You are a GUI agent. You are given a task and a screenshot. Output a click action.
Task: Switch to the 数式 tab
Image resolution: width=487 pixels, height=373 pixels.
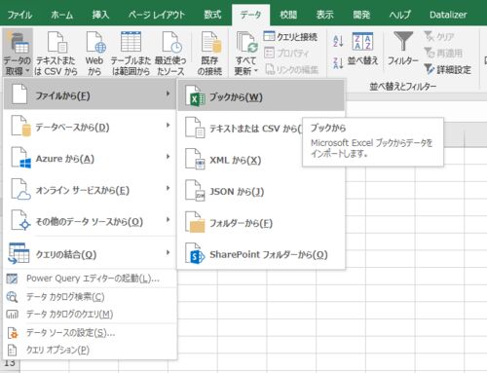212,15
